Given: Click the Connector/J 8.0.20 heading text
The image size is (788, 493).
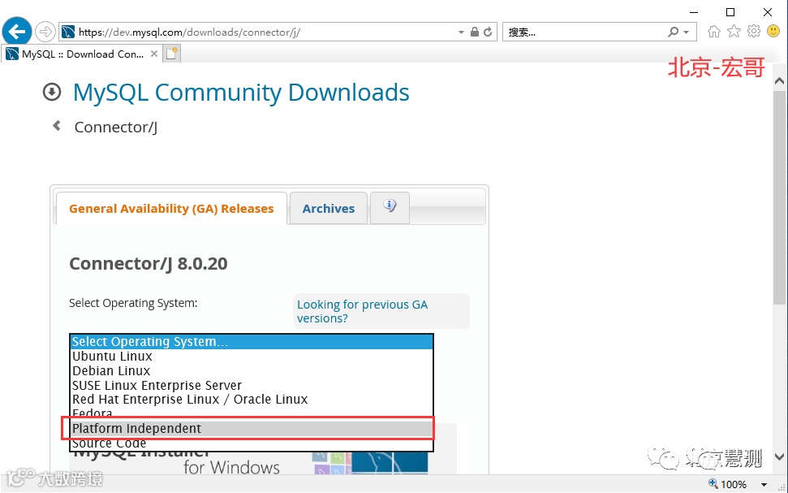Looking at the screenshot, I should pyautogui.click(x=149, y=264).
